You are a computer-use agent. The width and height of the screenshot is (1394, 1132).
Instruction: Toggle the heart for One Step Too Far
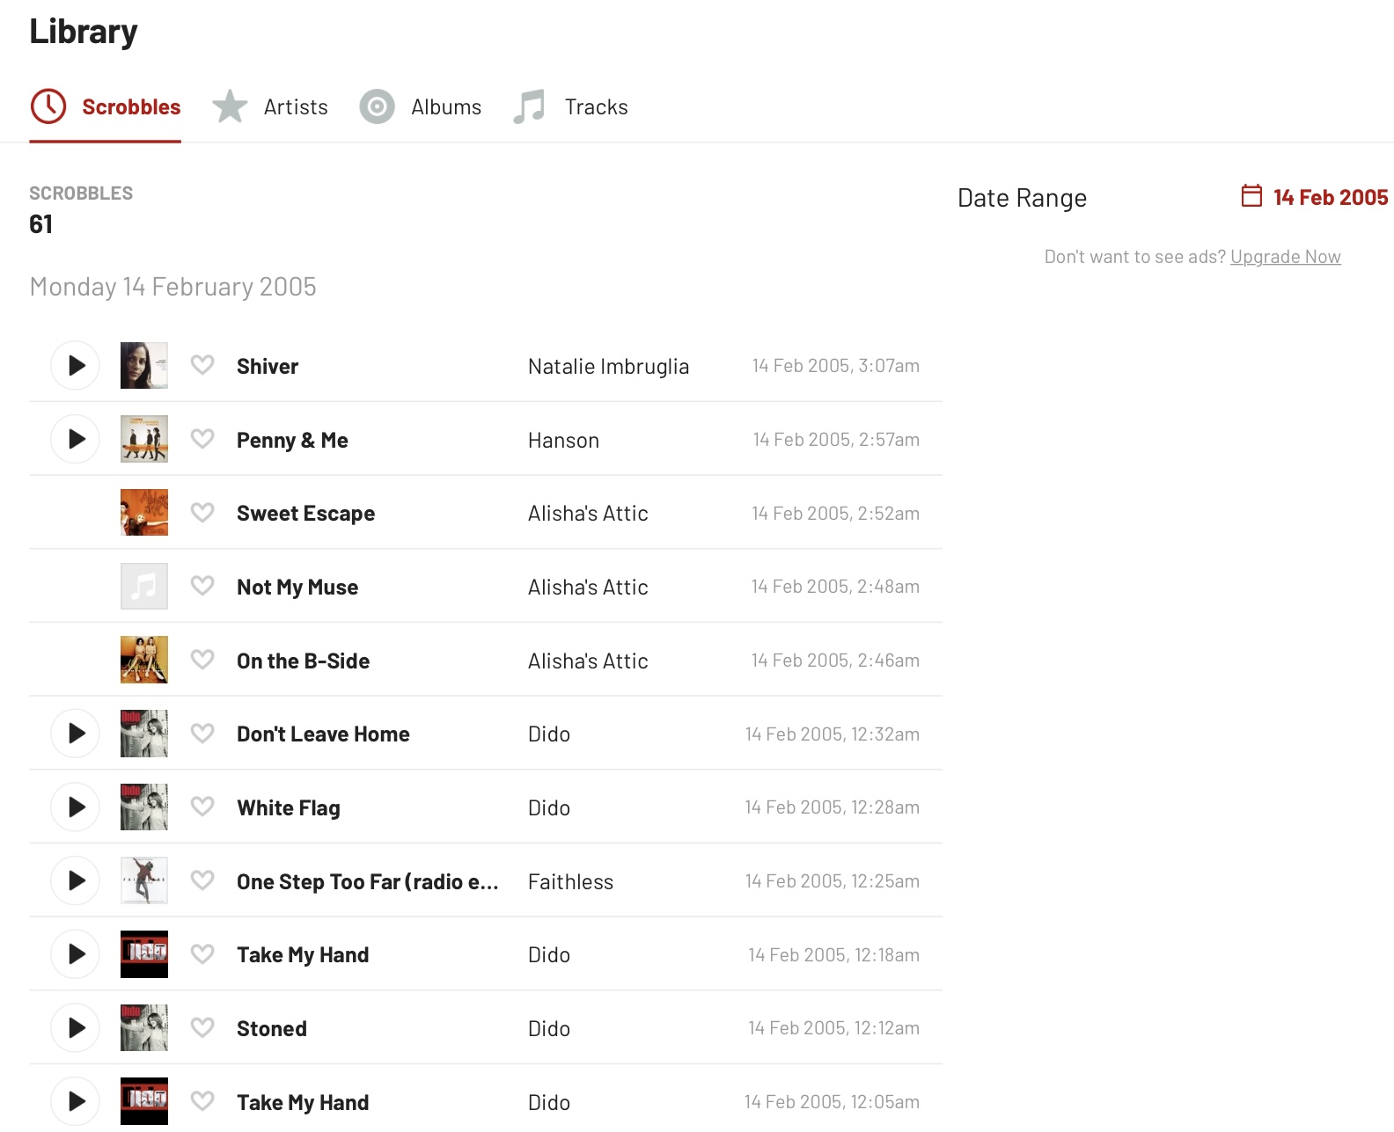tap(202, 880)
